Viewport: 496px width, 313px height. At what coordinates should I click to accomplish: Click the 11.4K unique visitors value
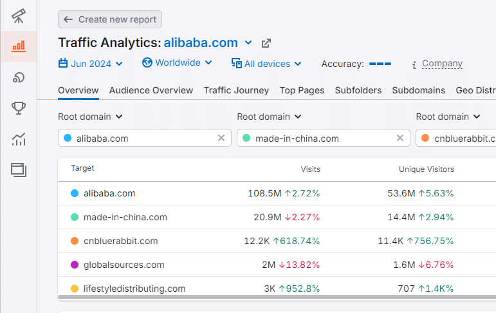[390, 241]
